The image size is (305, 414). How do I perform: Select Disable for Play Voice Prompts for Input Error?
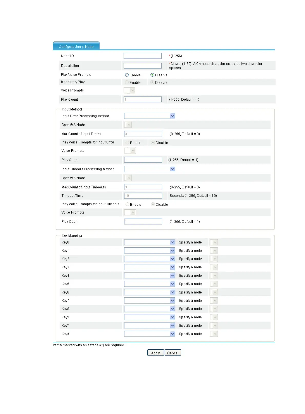pyautogui.click(x=153, y=142)
